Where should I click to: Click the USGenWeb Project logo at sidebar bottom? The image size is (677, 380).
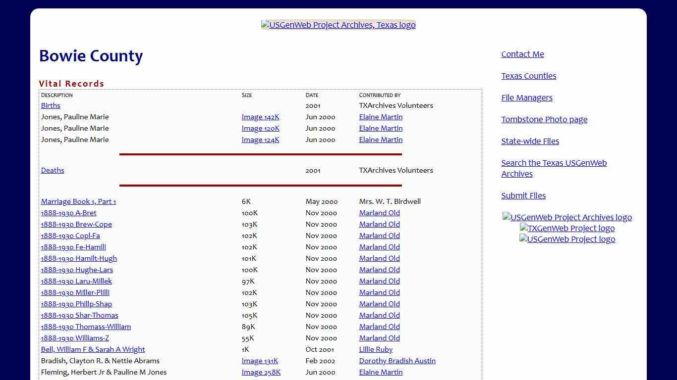567,239
